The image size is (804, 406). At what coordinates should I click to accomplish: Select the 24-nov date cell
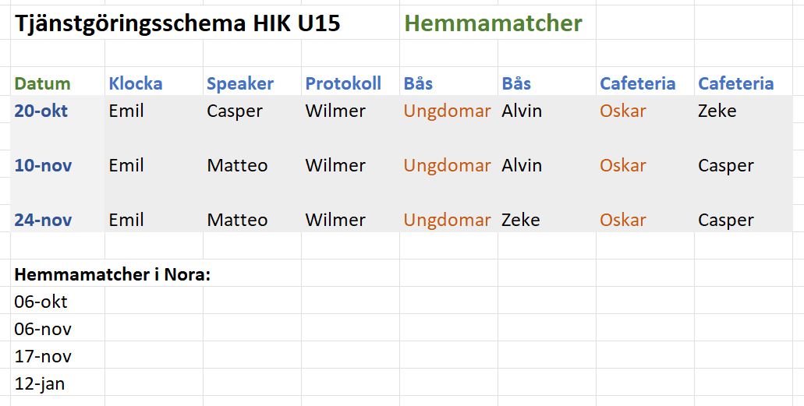click(43, 220)
